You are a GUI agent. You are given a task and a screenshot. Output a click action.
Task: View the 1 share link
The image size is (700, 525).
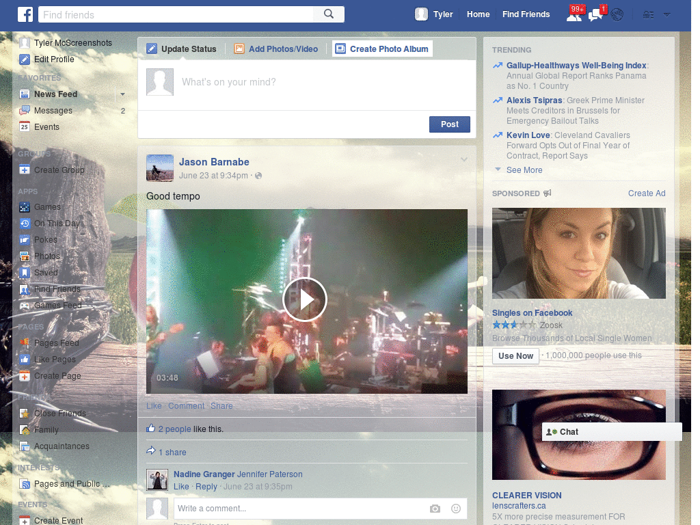click(x=172, y=453)
